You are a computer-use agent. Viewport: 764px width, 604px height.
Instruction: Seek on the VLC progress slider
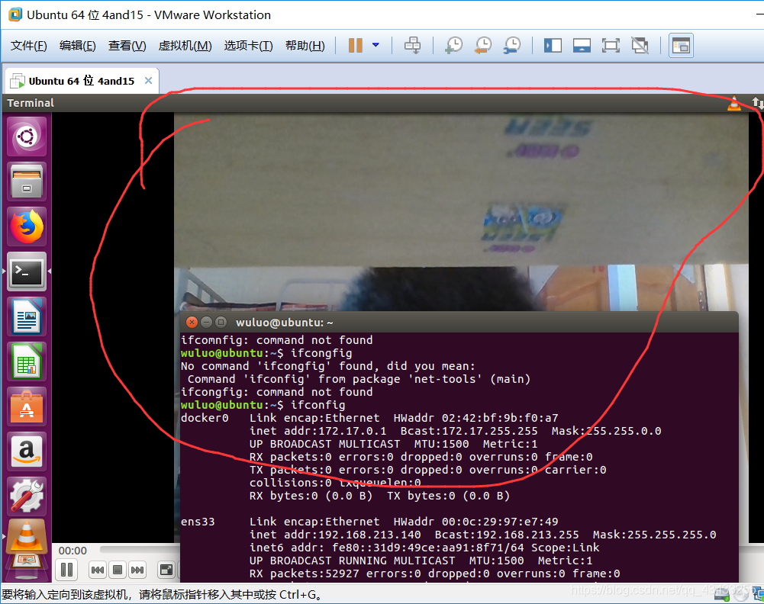(x=140, y=550)
